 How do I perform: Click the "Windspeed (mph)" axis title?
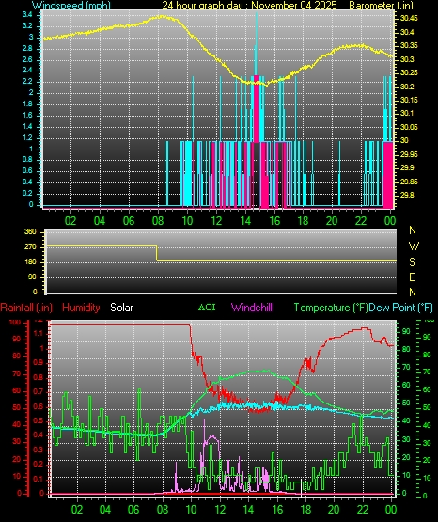71,6
